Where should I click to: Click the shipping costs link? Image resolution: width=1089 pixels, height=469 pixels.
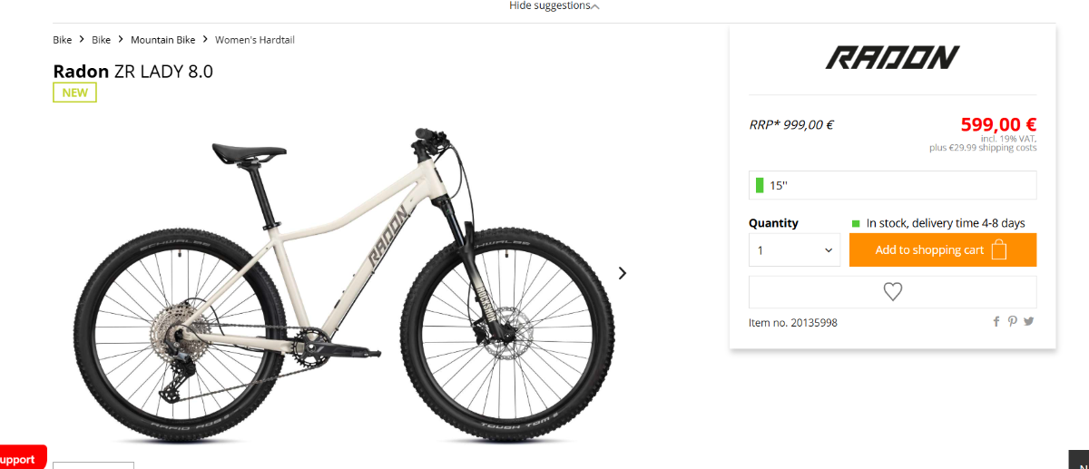(1005, 148)
